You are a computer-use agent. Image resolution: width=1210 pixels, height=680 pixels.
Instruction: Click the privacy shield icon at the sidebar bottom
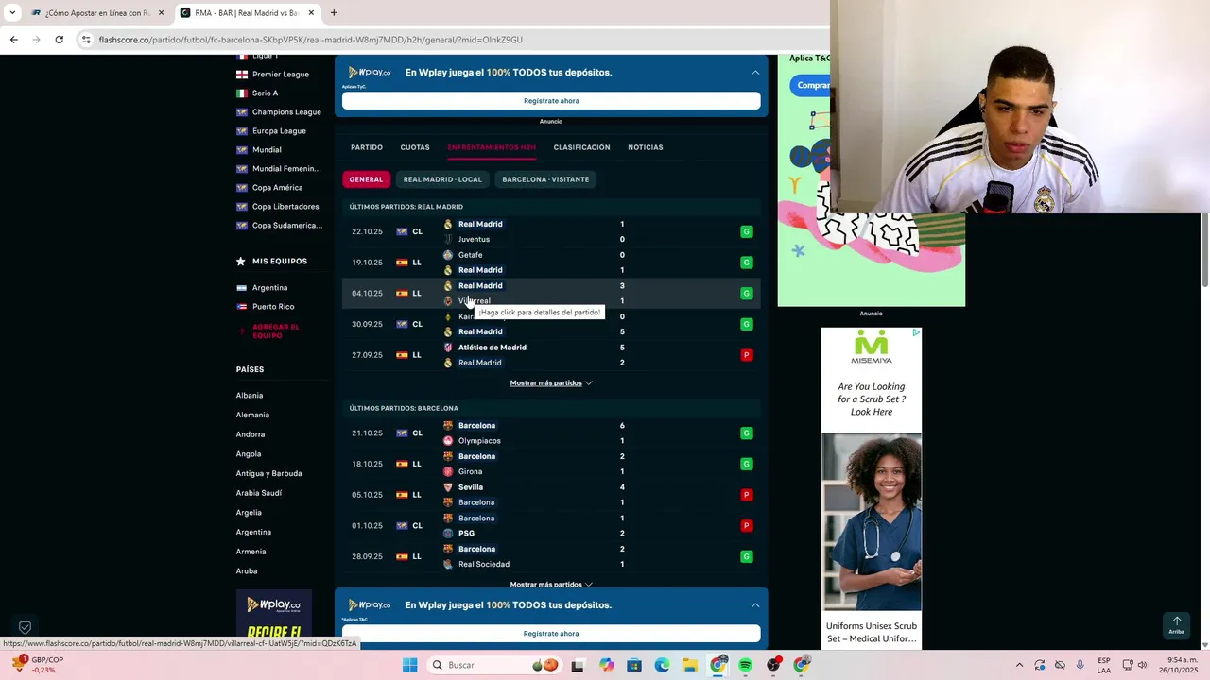tap(26, 627)
